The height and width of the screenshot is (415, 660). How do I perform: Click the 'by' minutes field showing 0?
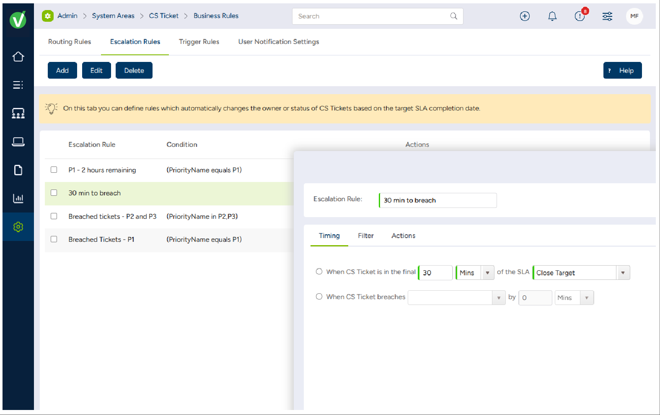coord(535,298)
